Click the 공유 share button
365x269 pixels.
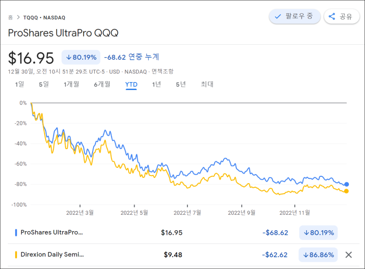[341, 16]
